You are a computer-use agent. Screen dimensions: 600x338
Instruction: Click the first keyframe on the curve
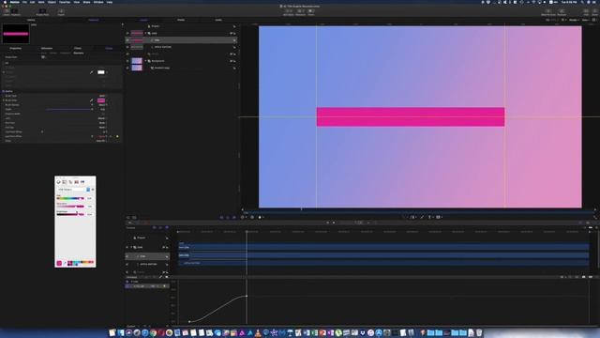[x=189, y=321]
